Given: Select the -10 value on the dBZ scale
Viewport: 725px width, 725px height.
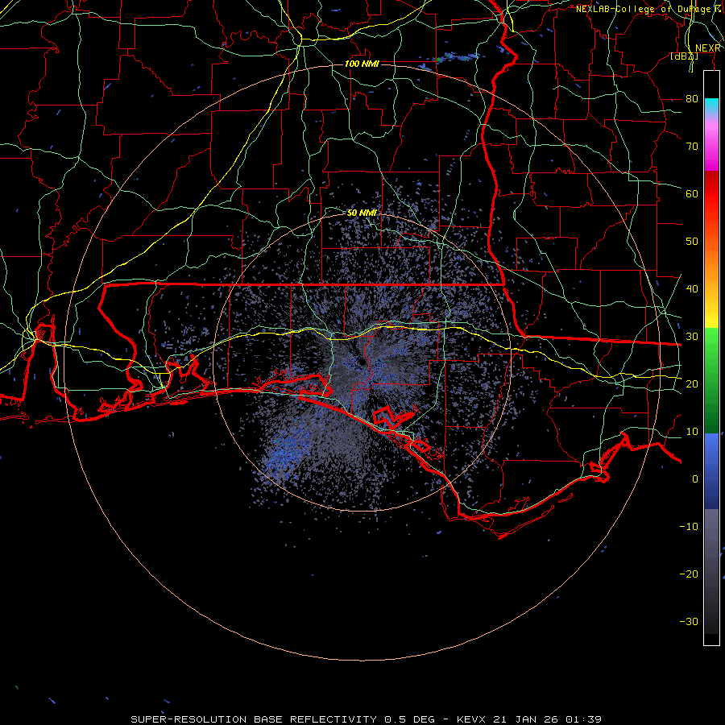Looking at the screenshot, I should click(x=689, y=527).
